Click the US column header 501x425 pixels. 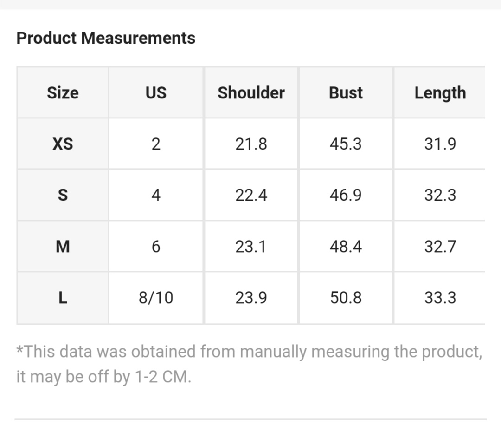[156, 93]
